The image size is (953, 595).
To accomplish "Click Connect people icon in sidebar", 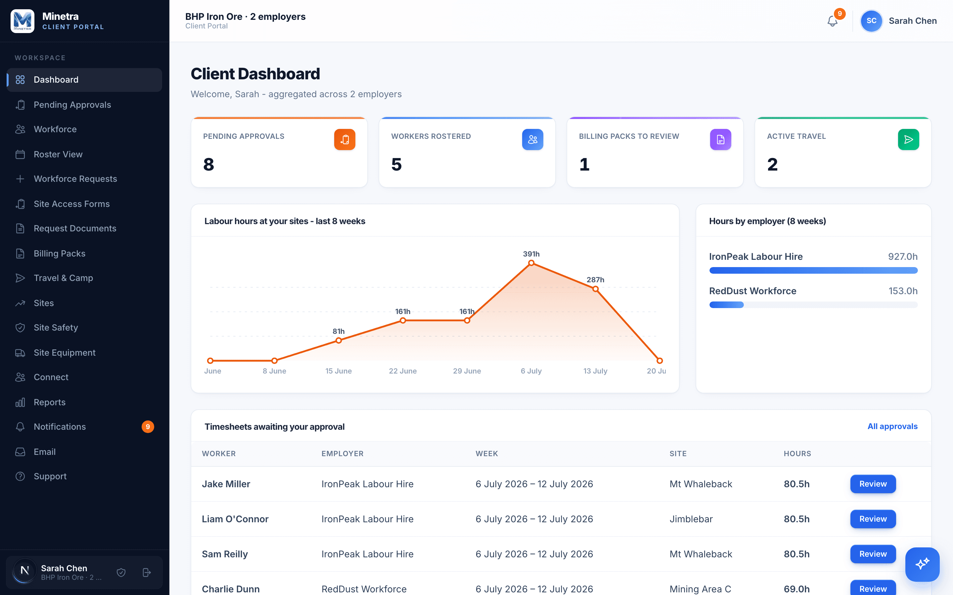I will tap(20, 377).
